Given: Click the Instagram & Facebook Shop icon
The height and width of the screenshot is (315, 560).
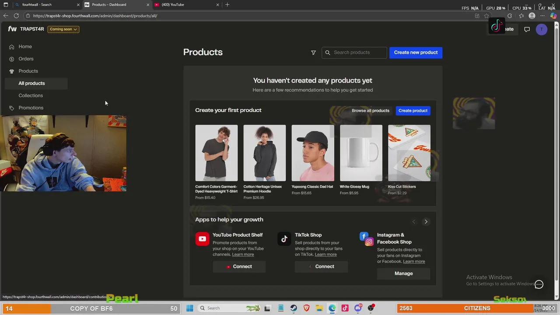Looking at the screenshot, I should coord(367,239).
